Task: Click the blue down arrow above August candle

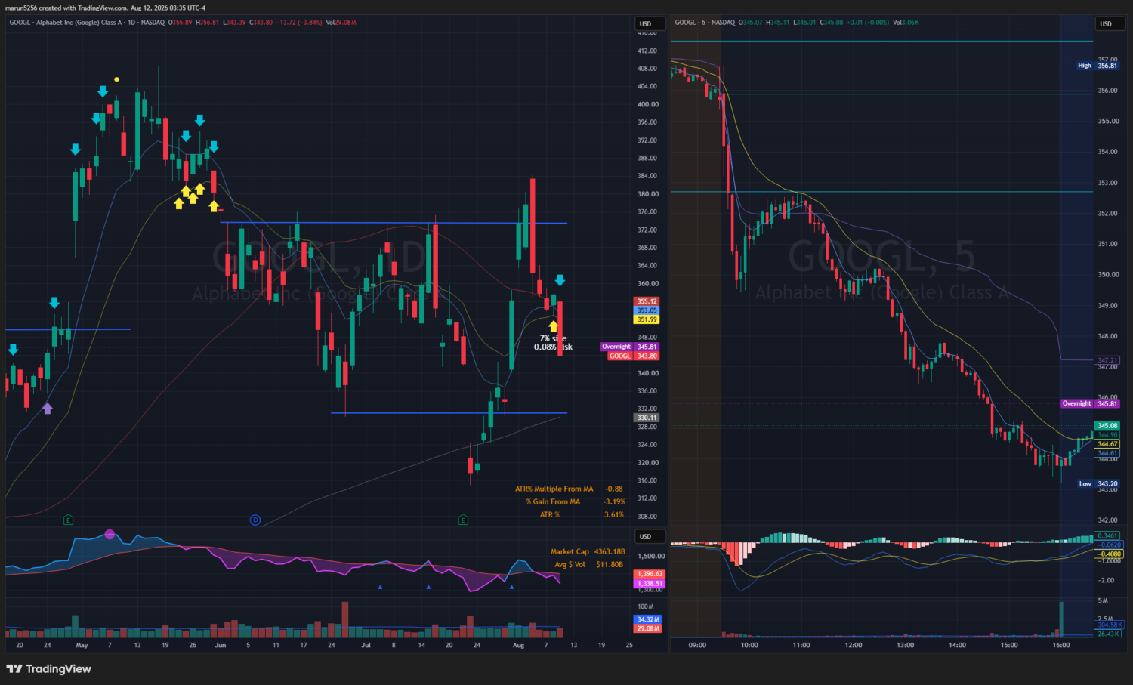Action: 560,280
